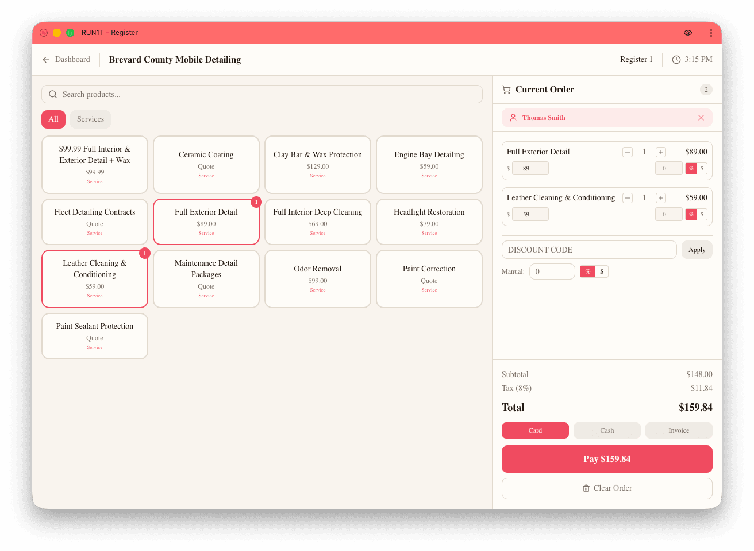Click Leather Cleaning line discount field
Viewport: 754px width, 551px height.
click(x=669, y=214)
